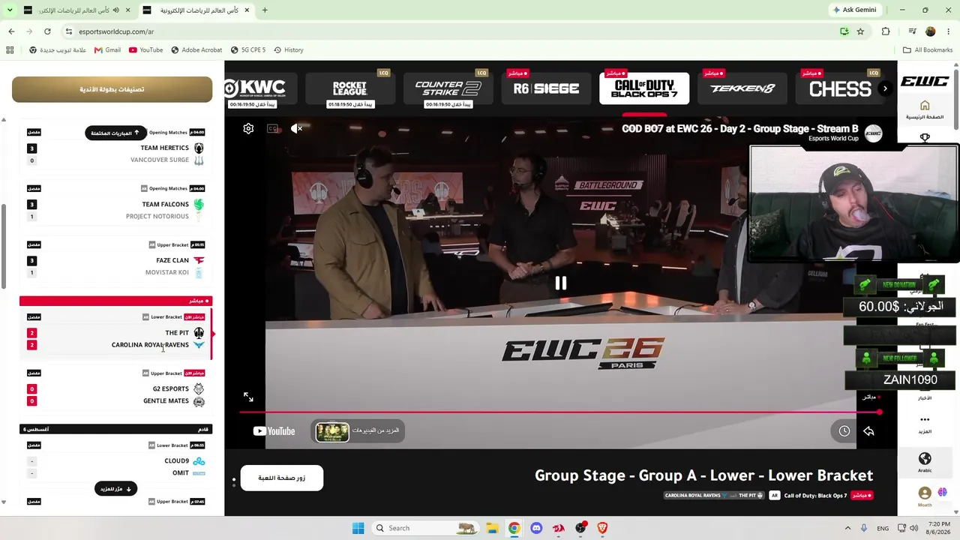960x540 pixels.
Task: Click the G2 Esports logo
Action: click(x=199, y=388)
